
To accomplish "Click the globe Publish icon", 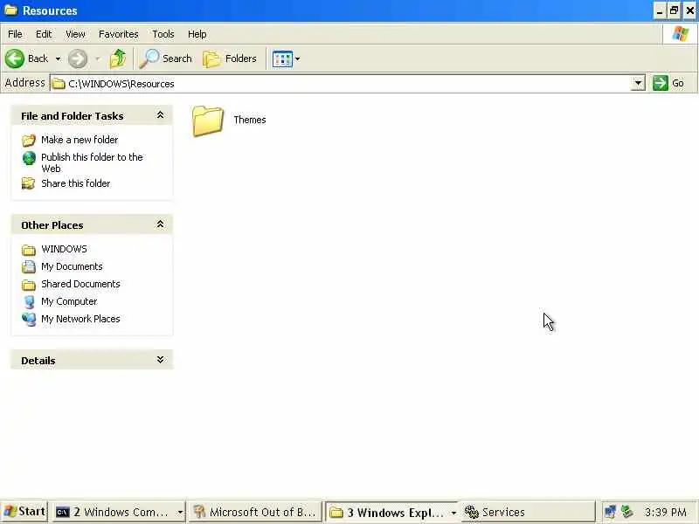I will pos(29,158).
